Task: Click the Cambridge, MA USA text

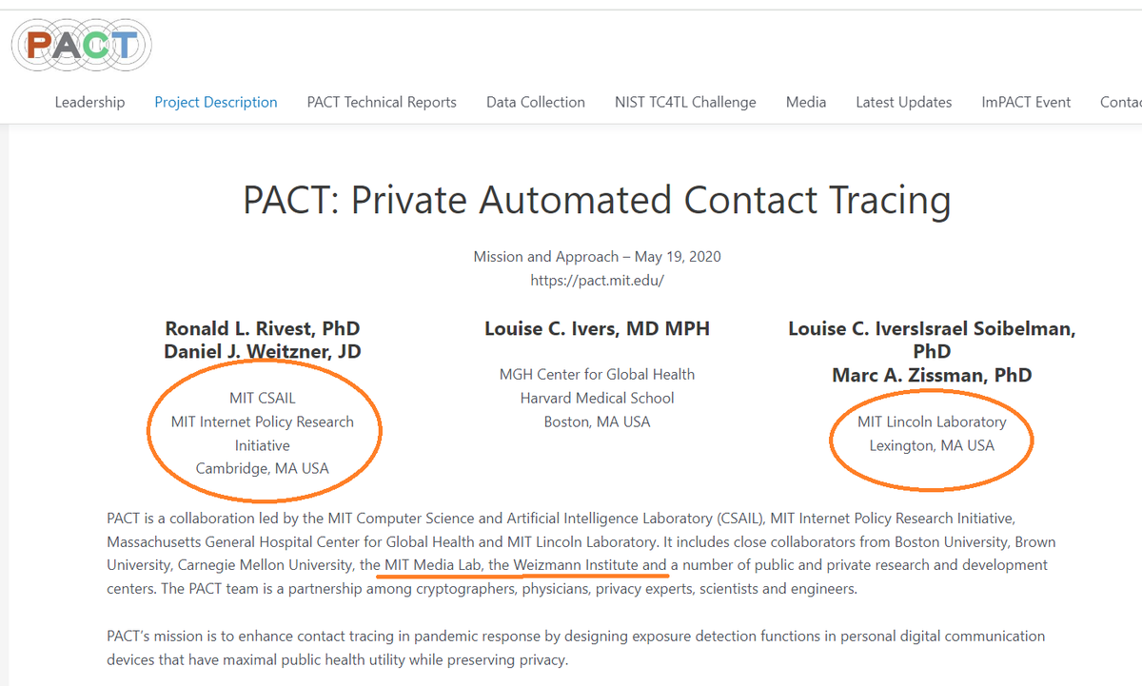Action: 263,468
